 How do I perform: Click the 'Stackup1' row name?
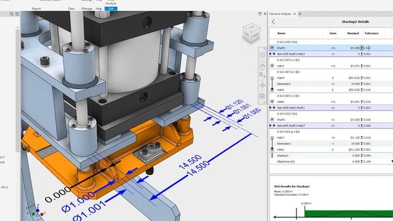[x=282, y=155]
